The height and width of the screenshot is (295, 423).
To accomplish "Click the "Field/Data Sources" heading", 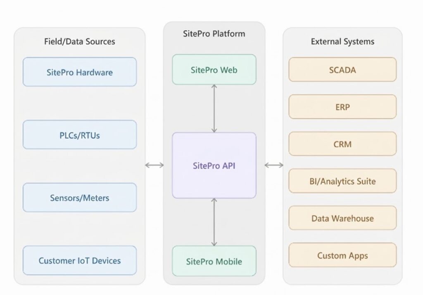I will [80, 41].
